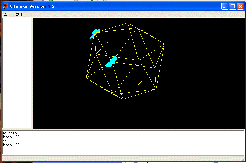Open the Help menu

[19, 14]
